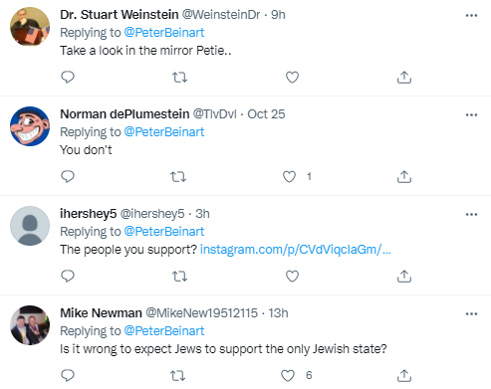The height and width of the screenshot is (389, 491).
Task: Open more options for Stuart Weinstein's tweet
Action: 471,15
